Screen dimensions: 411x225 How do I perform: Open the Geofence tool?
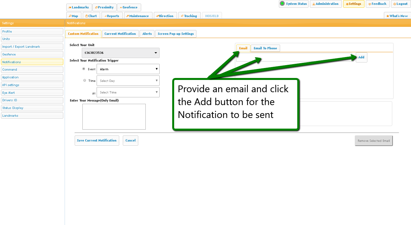[x=129, y=7]
